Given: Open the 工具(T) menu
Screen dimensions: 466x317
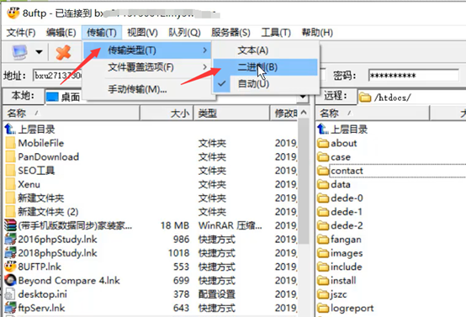Looking at the screenshot, I should coord(276,33).
